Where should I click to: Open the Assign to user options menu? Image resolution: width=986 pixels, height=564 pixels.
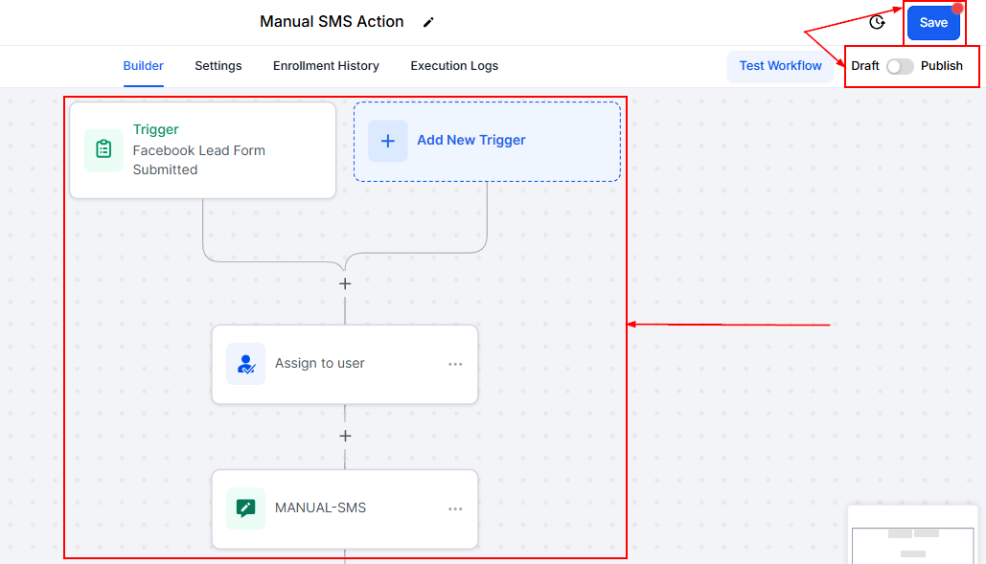click(x=455, y=364)
